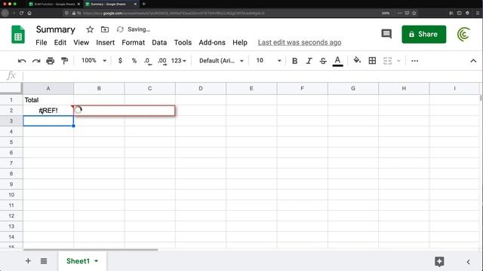Click the Undo icon

22,61
